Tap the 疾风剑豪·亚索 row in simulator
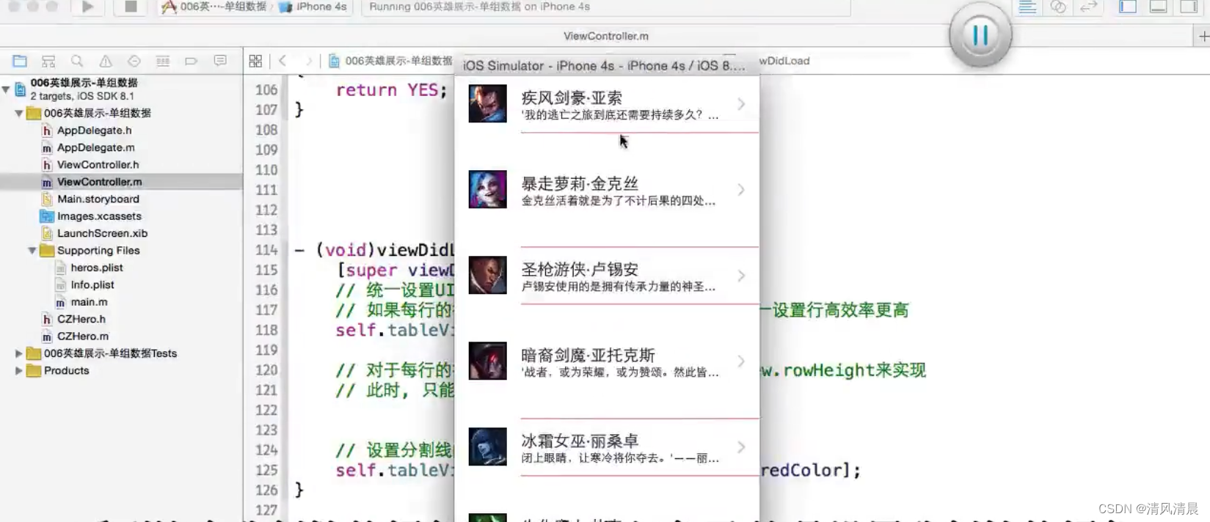Image resolution: width=1210 pixels, height=522 pixels. [x=607, y=104]
